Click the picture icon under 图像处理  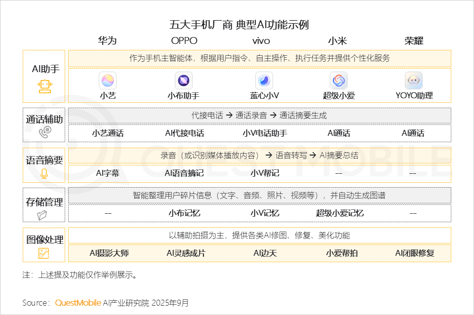point(43,254)
